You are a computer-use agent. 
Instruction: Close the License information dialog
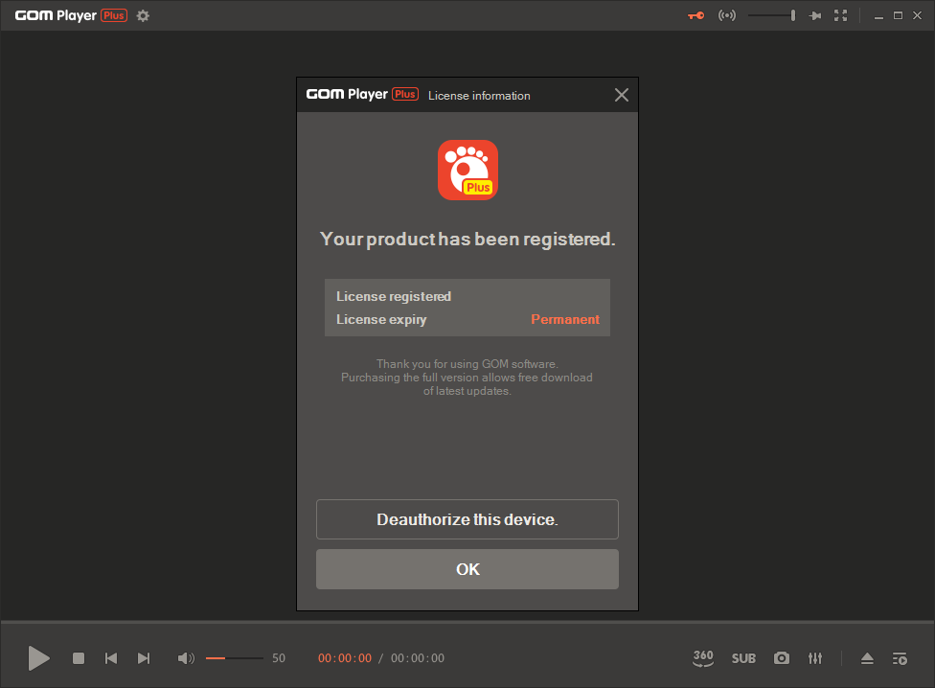[622, 95]
